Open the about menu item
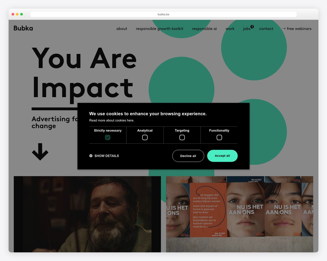This screenshot has width=327, height=261. coord(122,29)
